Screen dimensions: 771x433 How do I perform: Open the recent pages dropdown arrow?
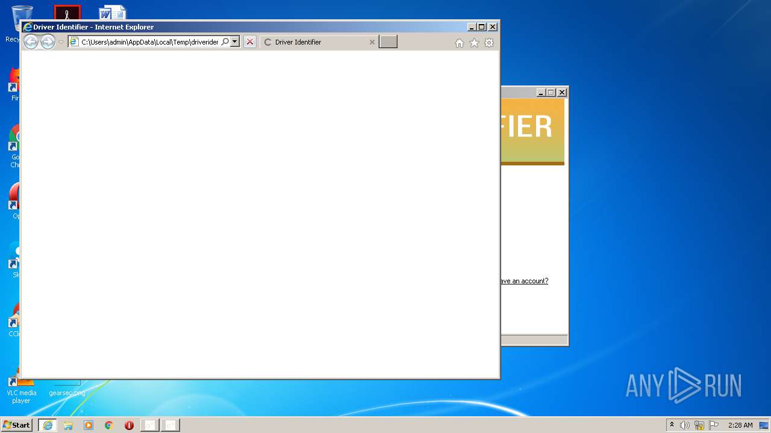pos(61,42)
